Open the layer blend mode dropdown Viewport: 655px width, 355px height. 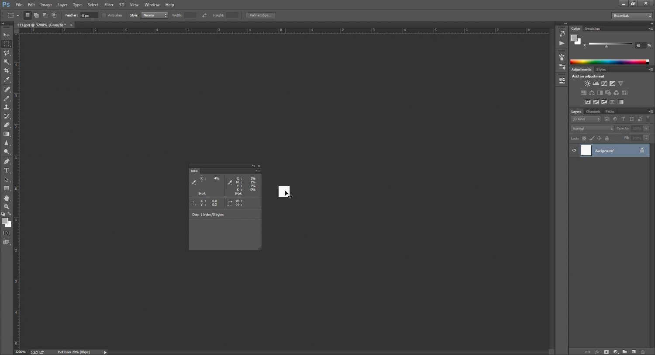coord(592,129)
